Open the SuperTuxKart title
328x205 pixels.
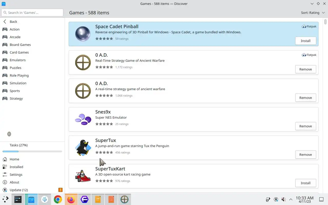[x=110, y=169]
